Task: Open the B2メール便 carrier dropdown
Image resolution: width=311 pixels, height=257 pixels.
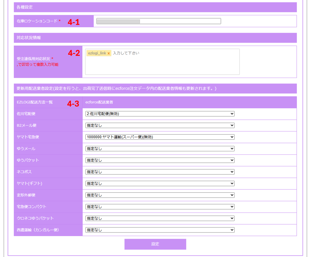Action: point(160,125)
